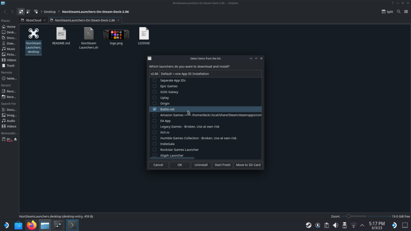Image resolution: width=411 pixels, height=231 pixels.
Task: Click the Steam icon in system tray
Action: pyautogui.click(x=308, y=225)
